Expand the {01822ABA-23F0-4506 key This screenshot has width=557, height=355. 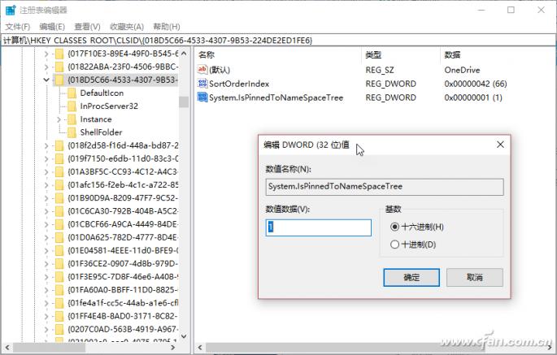click(46, 67)
